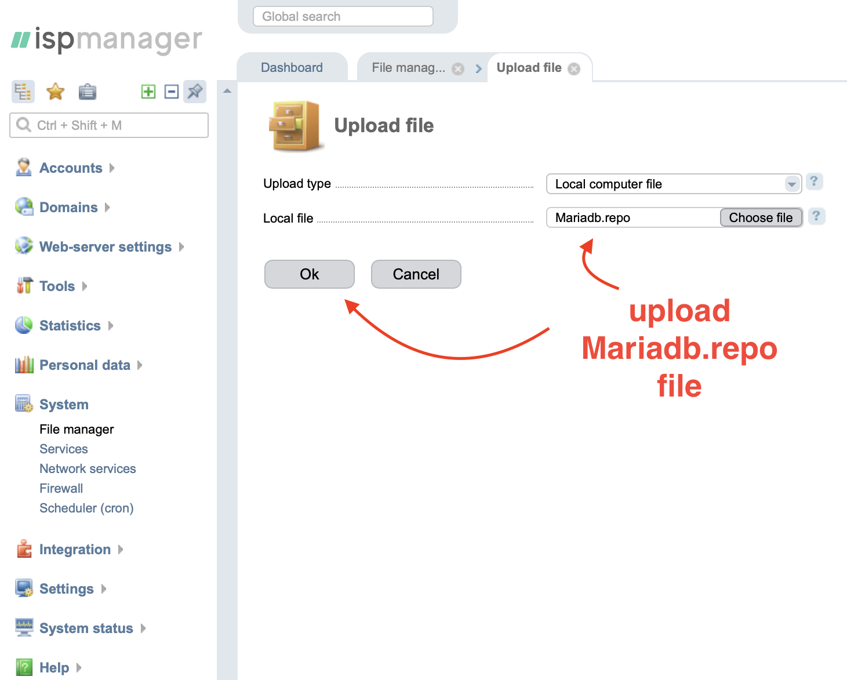The width and height of the screenshot is (847, 680).
Task: Click the System calculator icon
Action: click(x=24, y=403)
